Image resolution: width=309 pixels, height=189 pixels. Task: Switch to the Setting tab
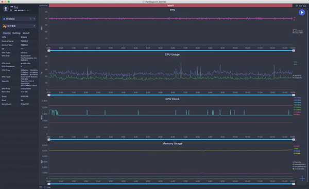(16, 33)
